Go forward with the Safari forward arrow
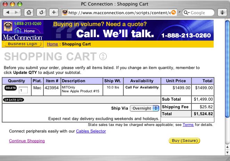The width and height of the screenshot is (230, 161). 16,12
